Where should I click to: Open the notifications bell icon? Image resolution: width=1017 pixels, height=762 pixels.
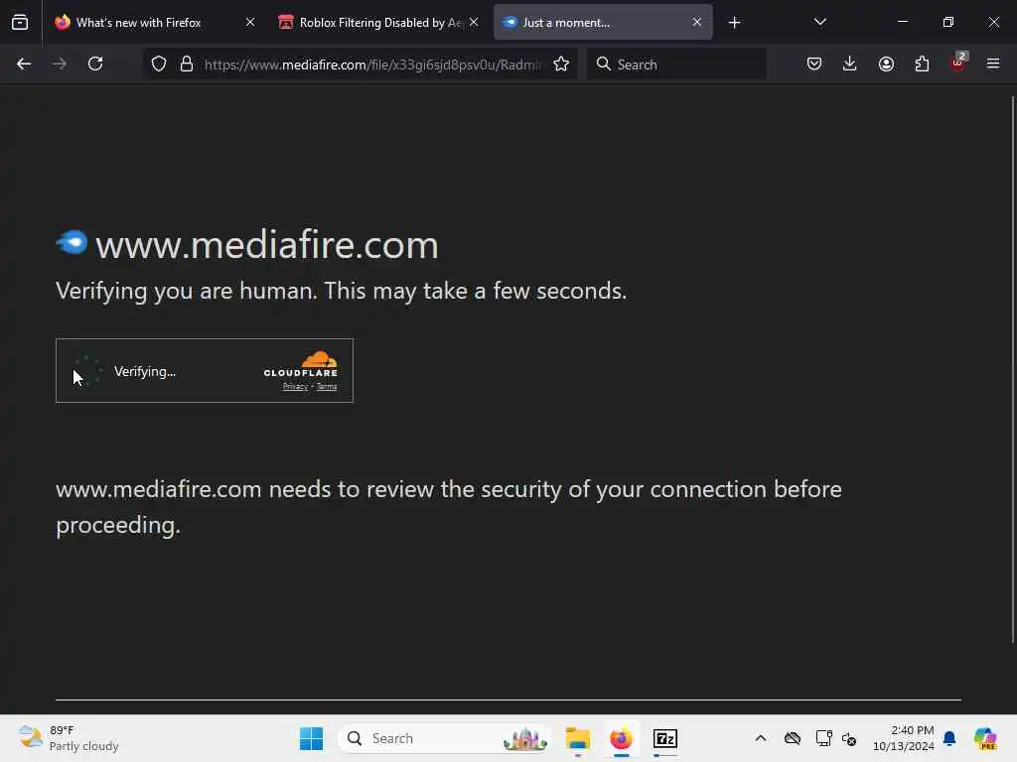point(949,738)
